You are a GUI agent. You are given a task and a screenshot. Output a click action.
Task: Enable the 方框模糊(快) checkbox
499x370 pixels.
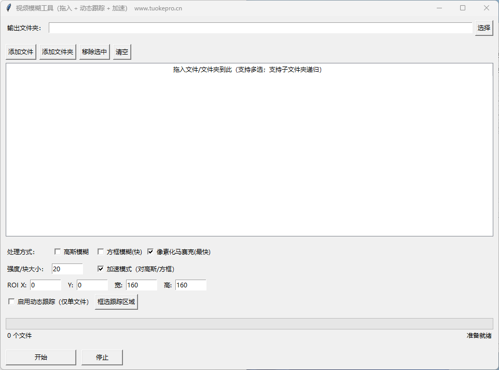coord(101,252)
